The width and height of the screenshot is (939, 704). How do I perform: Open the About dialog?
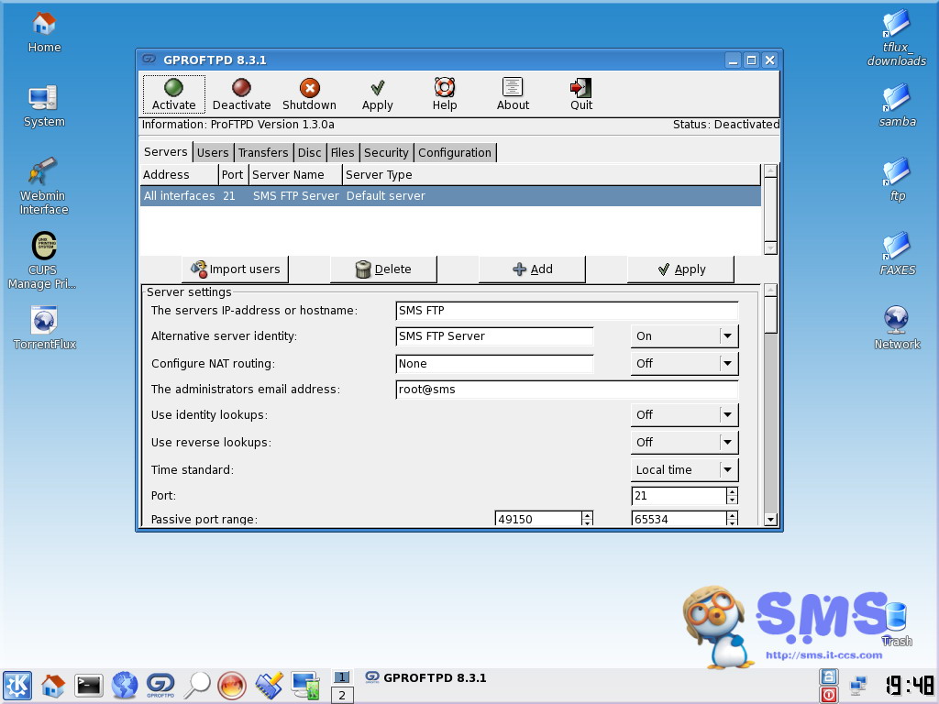click(512, 93)
